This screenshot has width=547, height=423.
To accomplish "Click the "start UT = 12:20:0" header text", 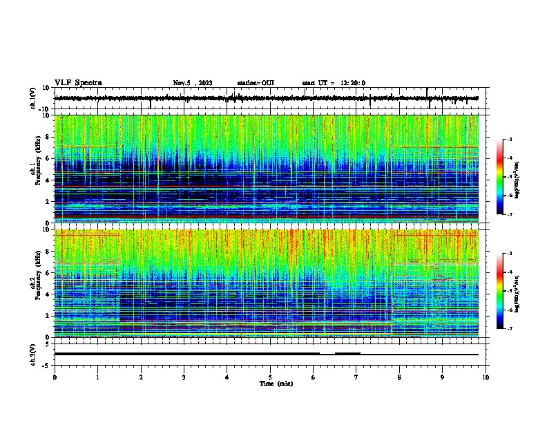I will pyautogui.click(x=334, y=83).
